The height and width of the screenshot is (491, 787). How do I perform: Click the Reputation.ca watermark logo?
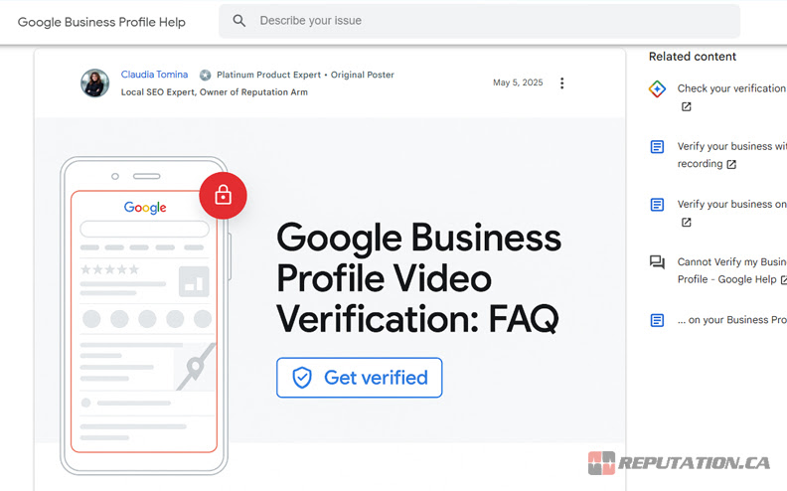point(679,463)
